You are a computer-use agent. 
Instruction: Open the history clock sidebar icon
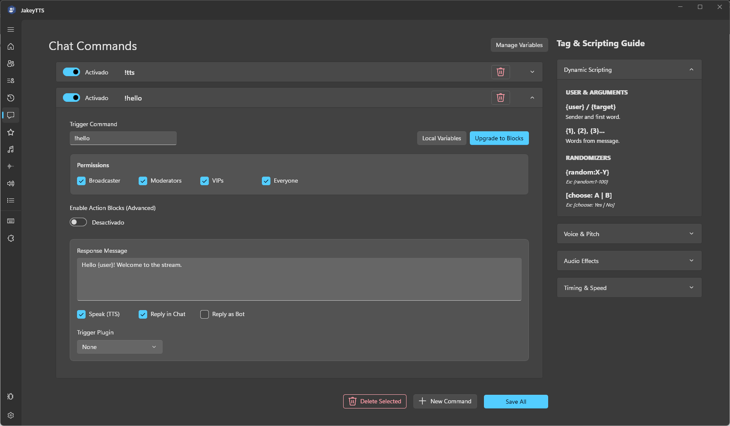[11, 98]
